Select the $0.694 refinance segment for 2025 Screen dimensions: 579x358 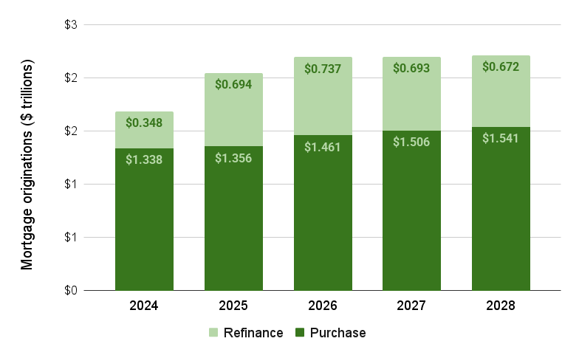tap(233, 111)
